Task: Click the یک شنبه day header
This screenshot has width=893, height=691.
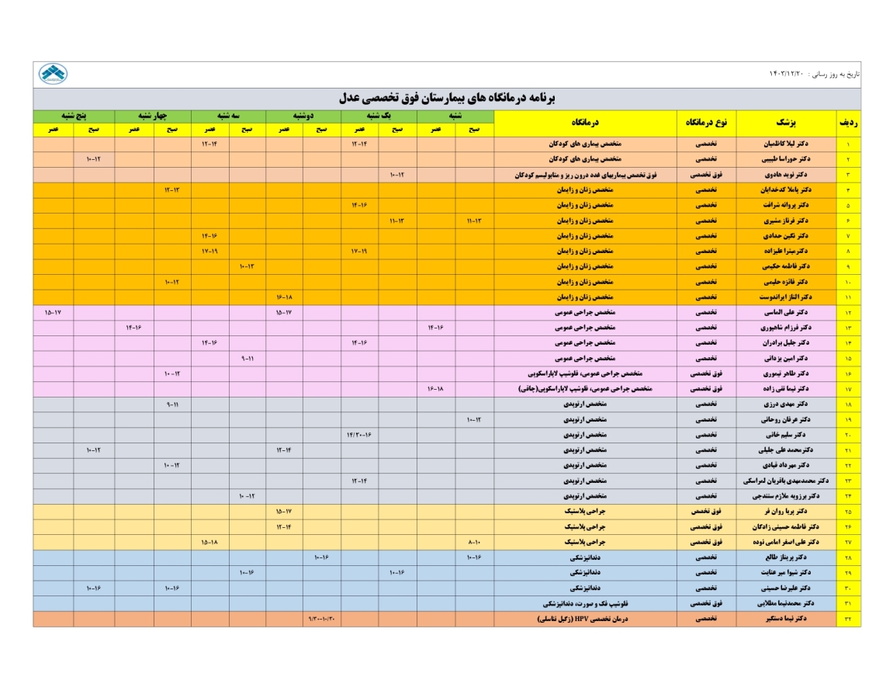Action: tap(379, 116)
